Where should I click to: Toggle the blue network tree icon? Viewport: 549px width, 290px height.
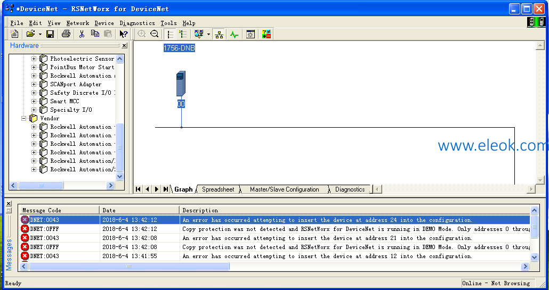pyautogui.click(x=219, y=34)
